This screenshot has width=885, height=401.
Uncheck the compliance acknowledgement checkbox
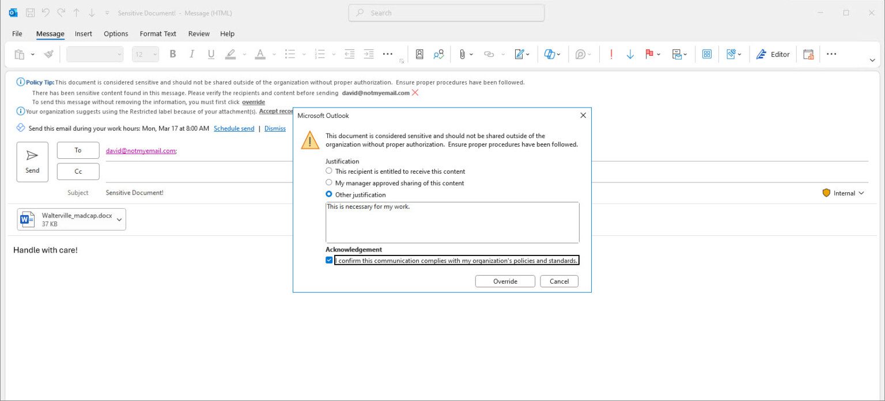point(329,259)
